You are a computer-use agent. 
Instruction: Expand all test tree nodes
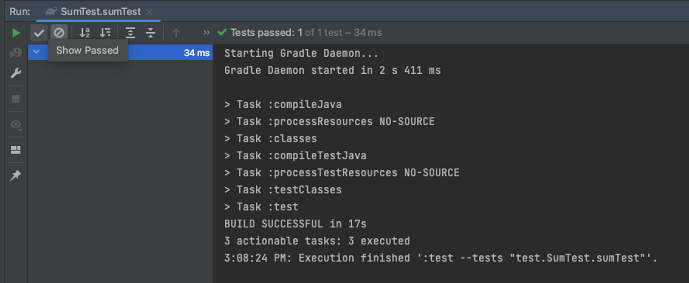pos(131,33)
